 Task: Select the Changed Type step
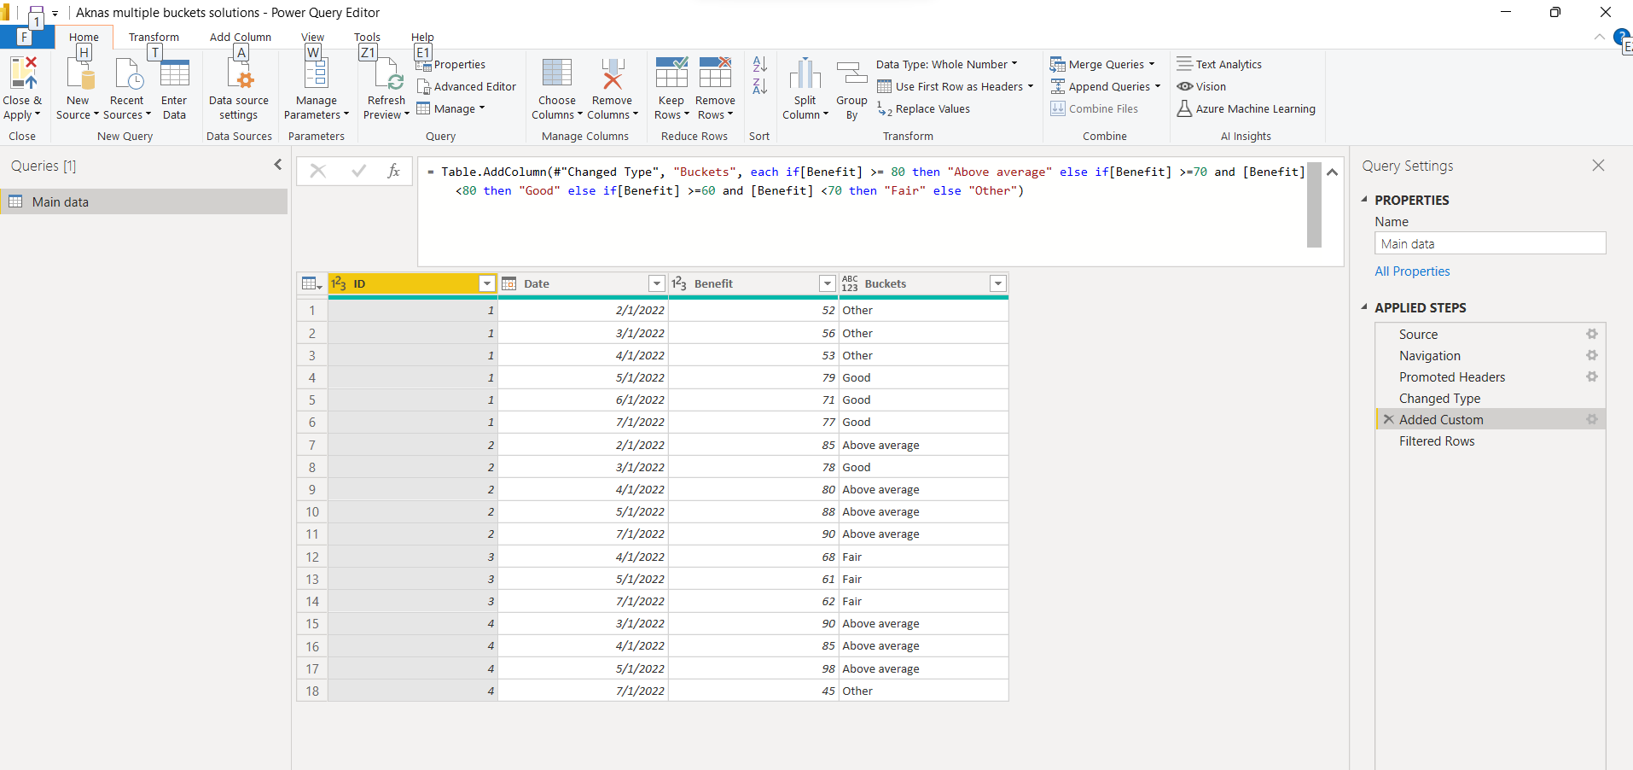coord(1490,399)
